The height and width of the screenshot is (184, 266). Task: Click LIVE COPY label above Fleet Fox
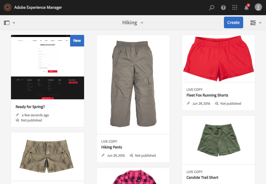(x=195, y=90)
